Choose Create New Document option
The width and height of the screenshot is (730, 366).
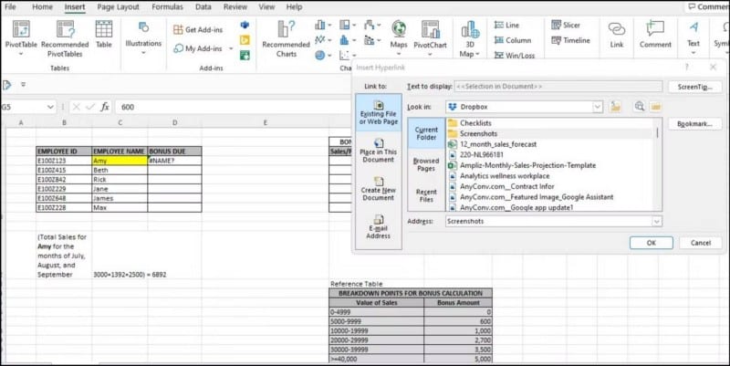378,189
